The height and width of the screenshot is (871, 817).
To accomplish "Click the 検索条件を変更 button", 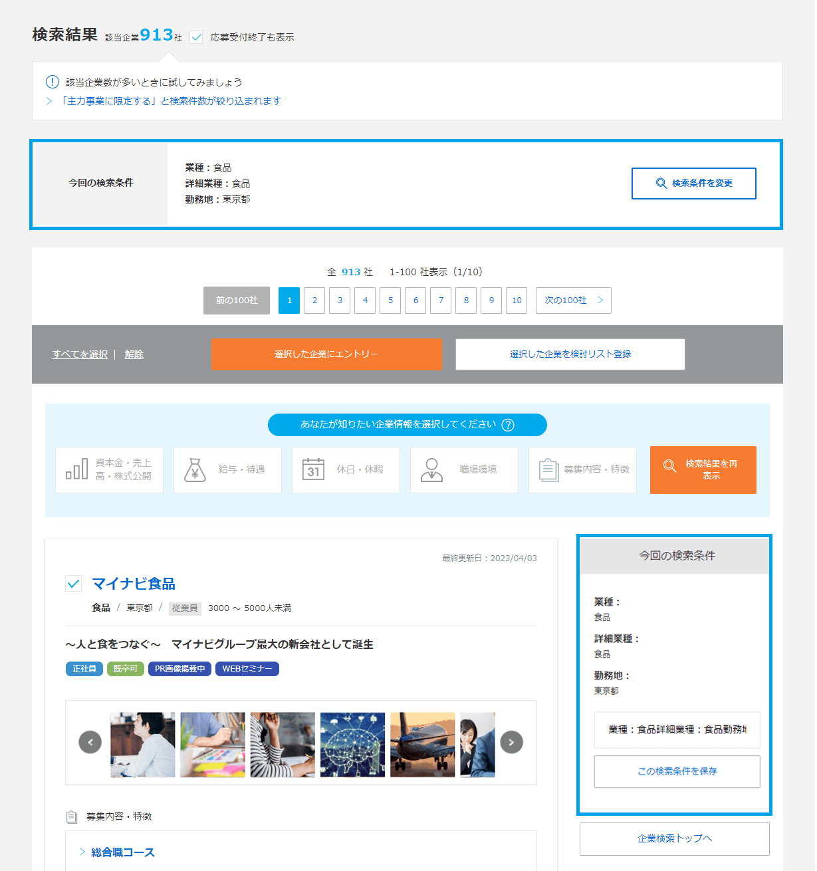I will [693, 184].
